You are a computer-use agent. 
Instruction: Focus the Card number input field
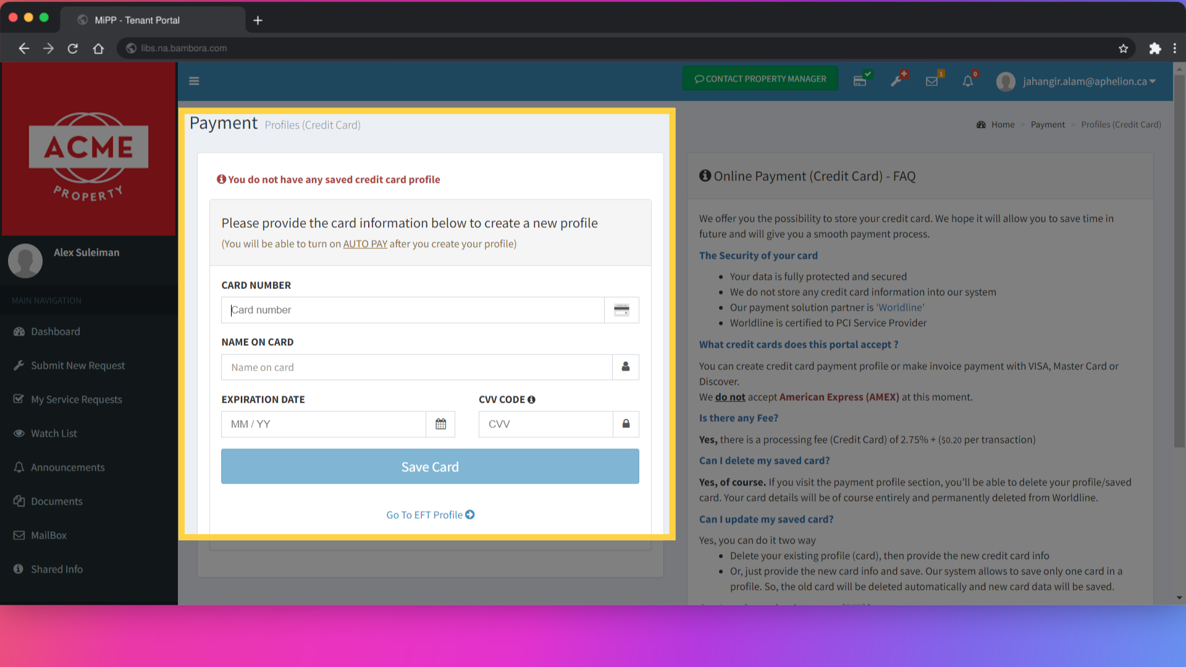pyautogui.click(x=413, y=310)
